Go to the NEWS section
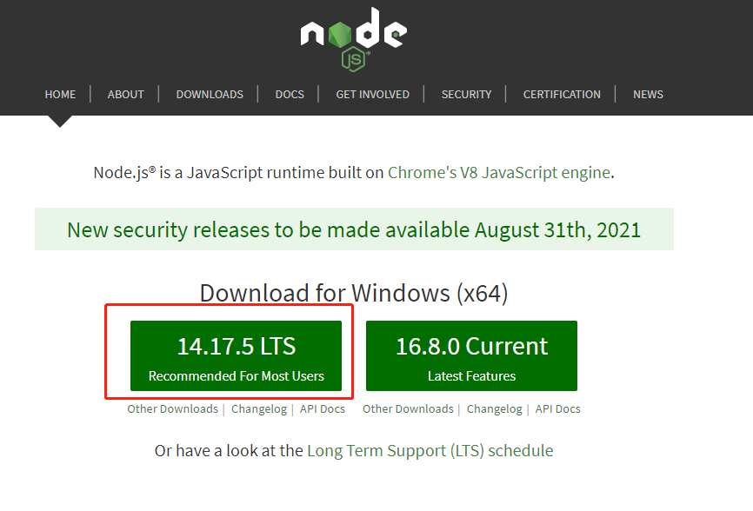 pos(648,94)
